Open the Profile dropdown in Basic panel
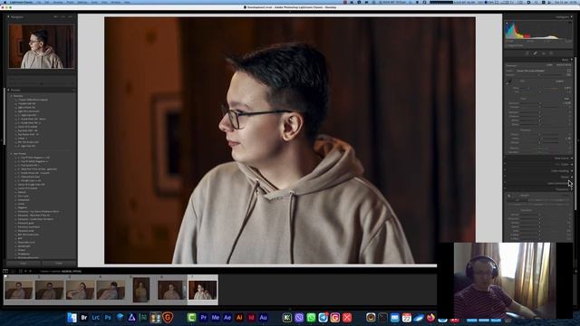This screenshot has height=326, width=580. 531,71
